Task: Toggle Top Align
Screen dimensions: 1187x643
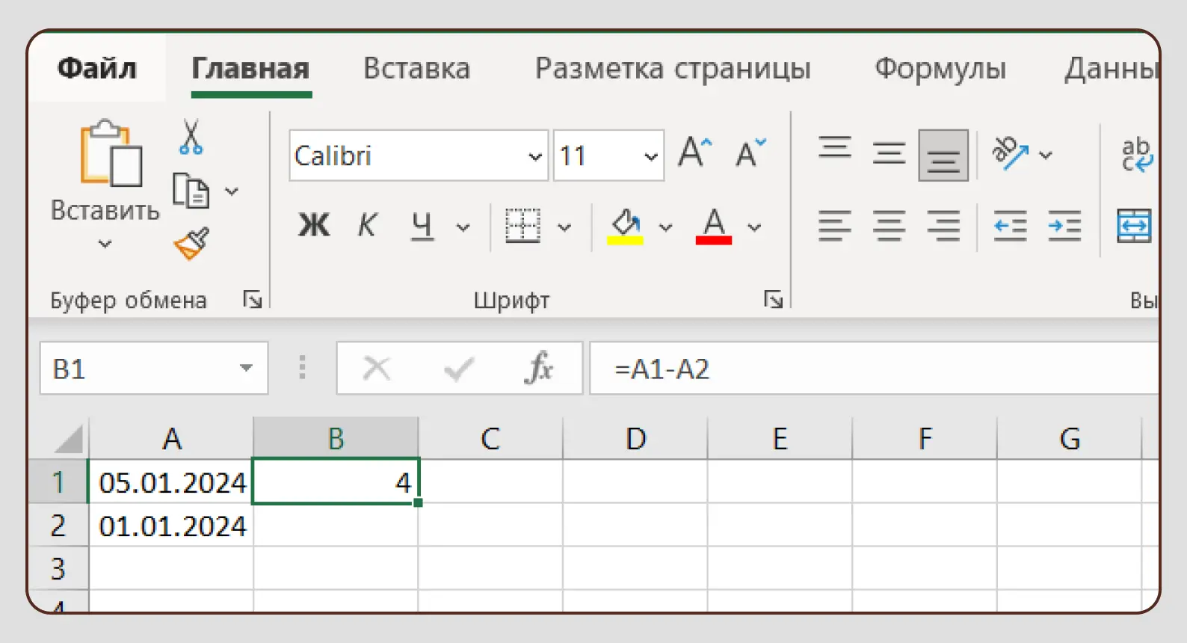Action: click(834, 148)
